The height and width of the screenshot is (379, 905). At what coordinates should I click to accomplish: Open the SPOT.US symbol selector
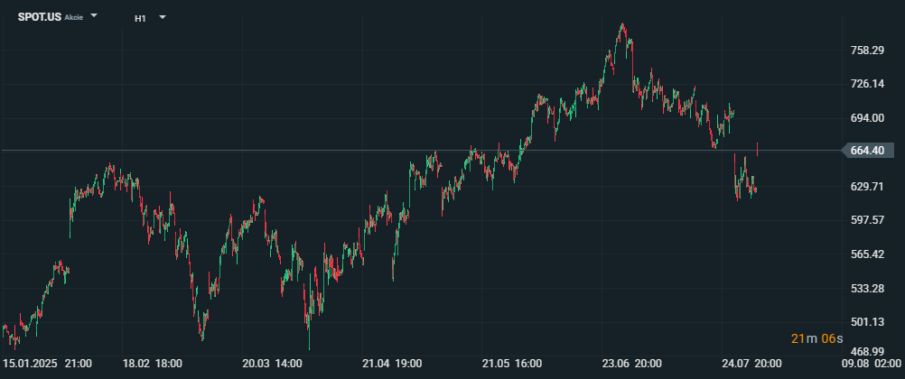[39, 17]
